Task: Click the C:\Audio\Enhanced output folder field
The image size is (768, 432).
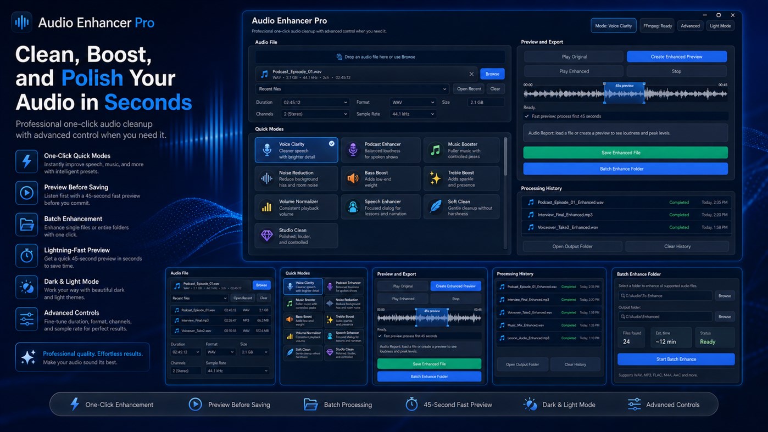Action: (x=665, y=317)
